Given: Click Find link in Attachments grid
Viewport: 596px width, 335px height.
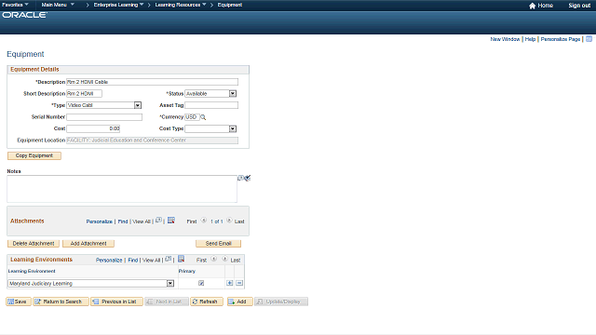Looking at the screenshot, I should point(123,221).
